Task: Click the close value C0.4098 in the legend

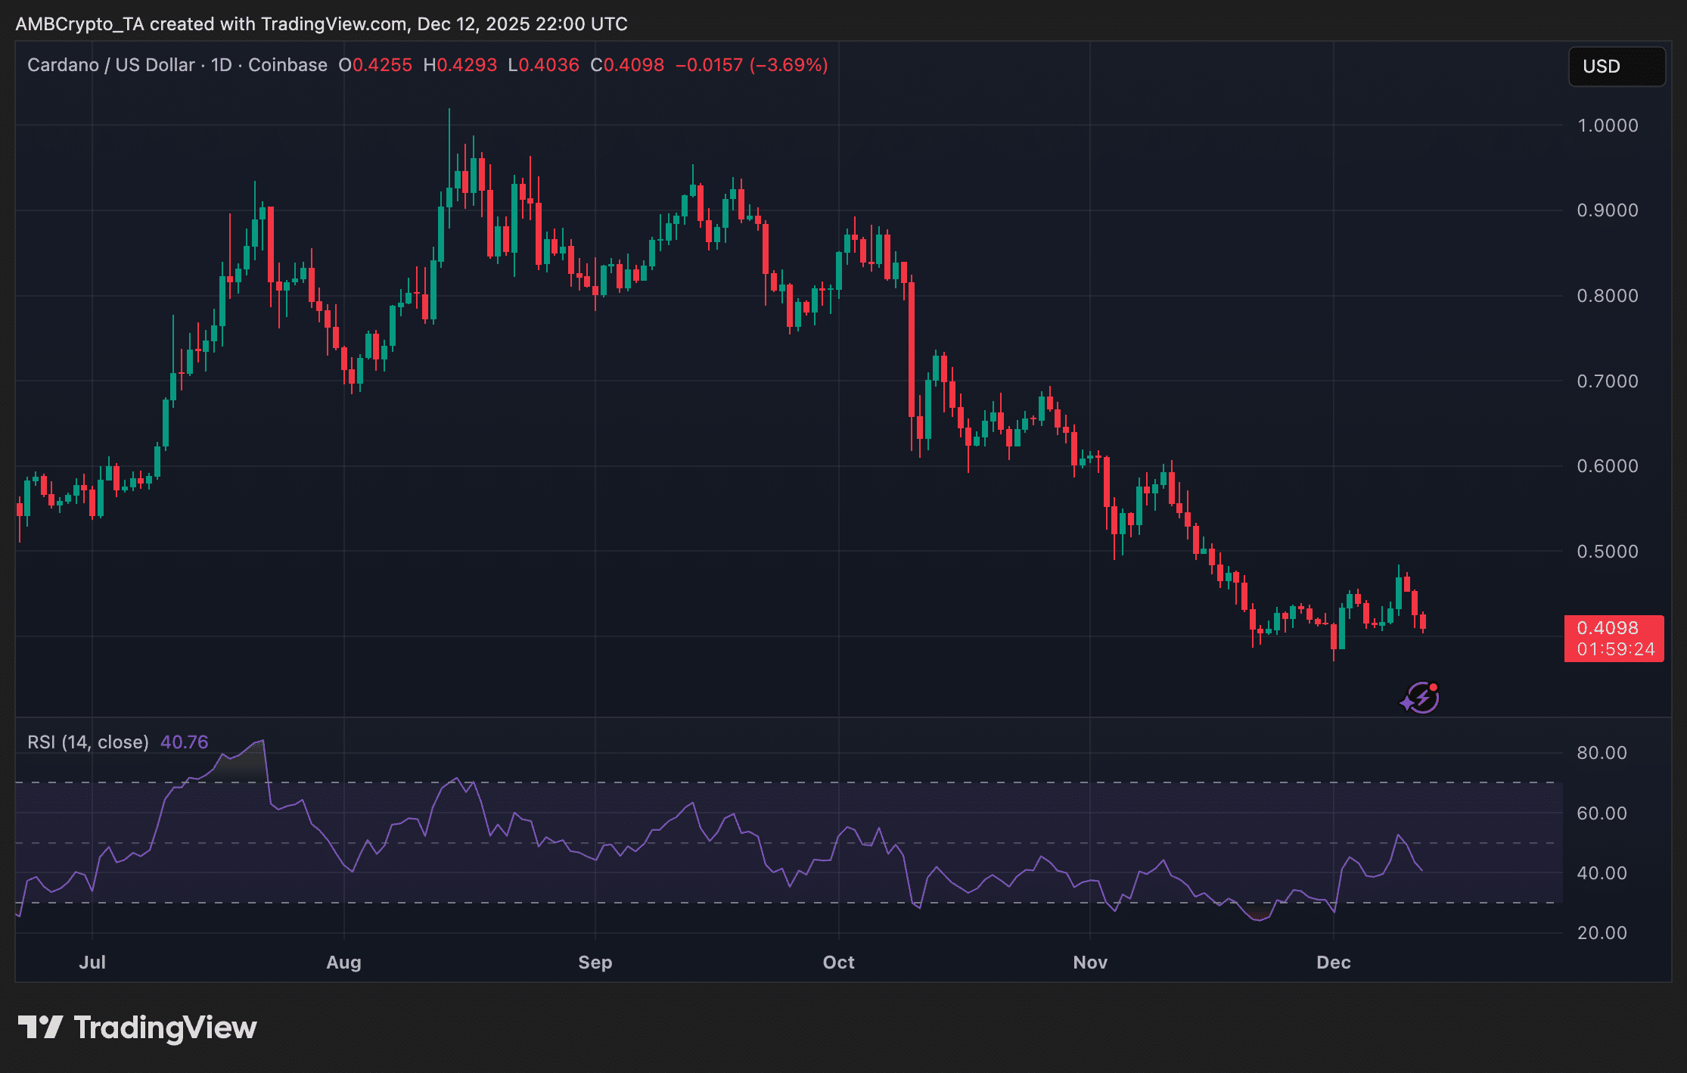Action: pos(629,65)
